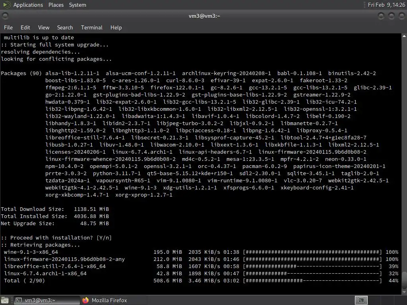
Task: Click 'archlinux-keyring-20240208-1' package name
Action: tap(226, 73)
